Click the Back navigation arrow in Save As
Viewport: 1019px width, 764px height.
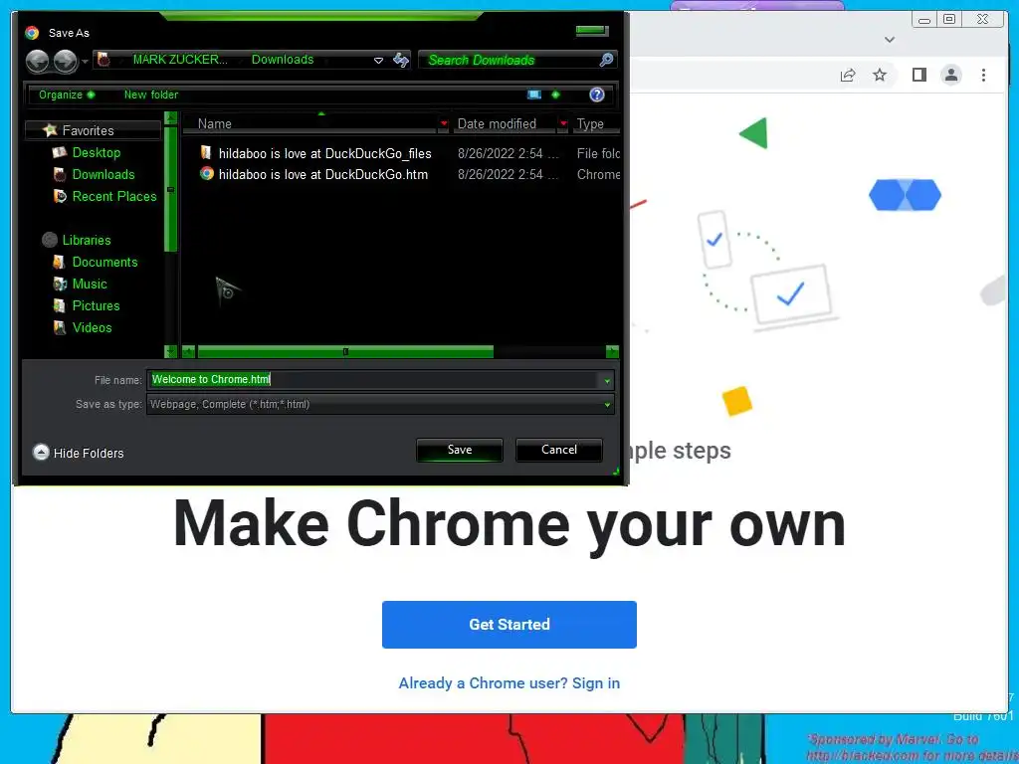38,61
